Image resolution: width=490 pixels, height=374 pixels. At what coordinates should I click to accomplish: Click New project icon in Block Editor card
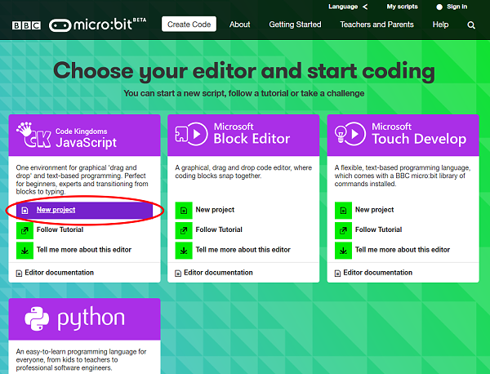184,211
